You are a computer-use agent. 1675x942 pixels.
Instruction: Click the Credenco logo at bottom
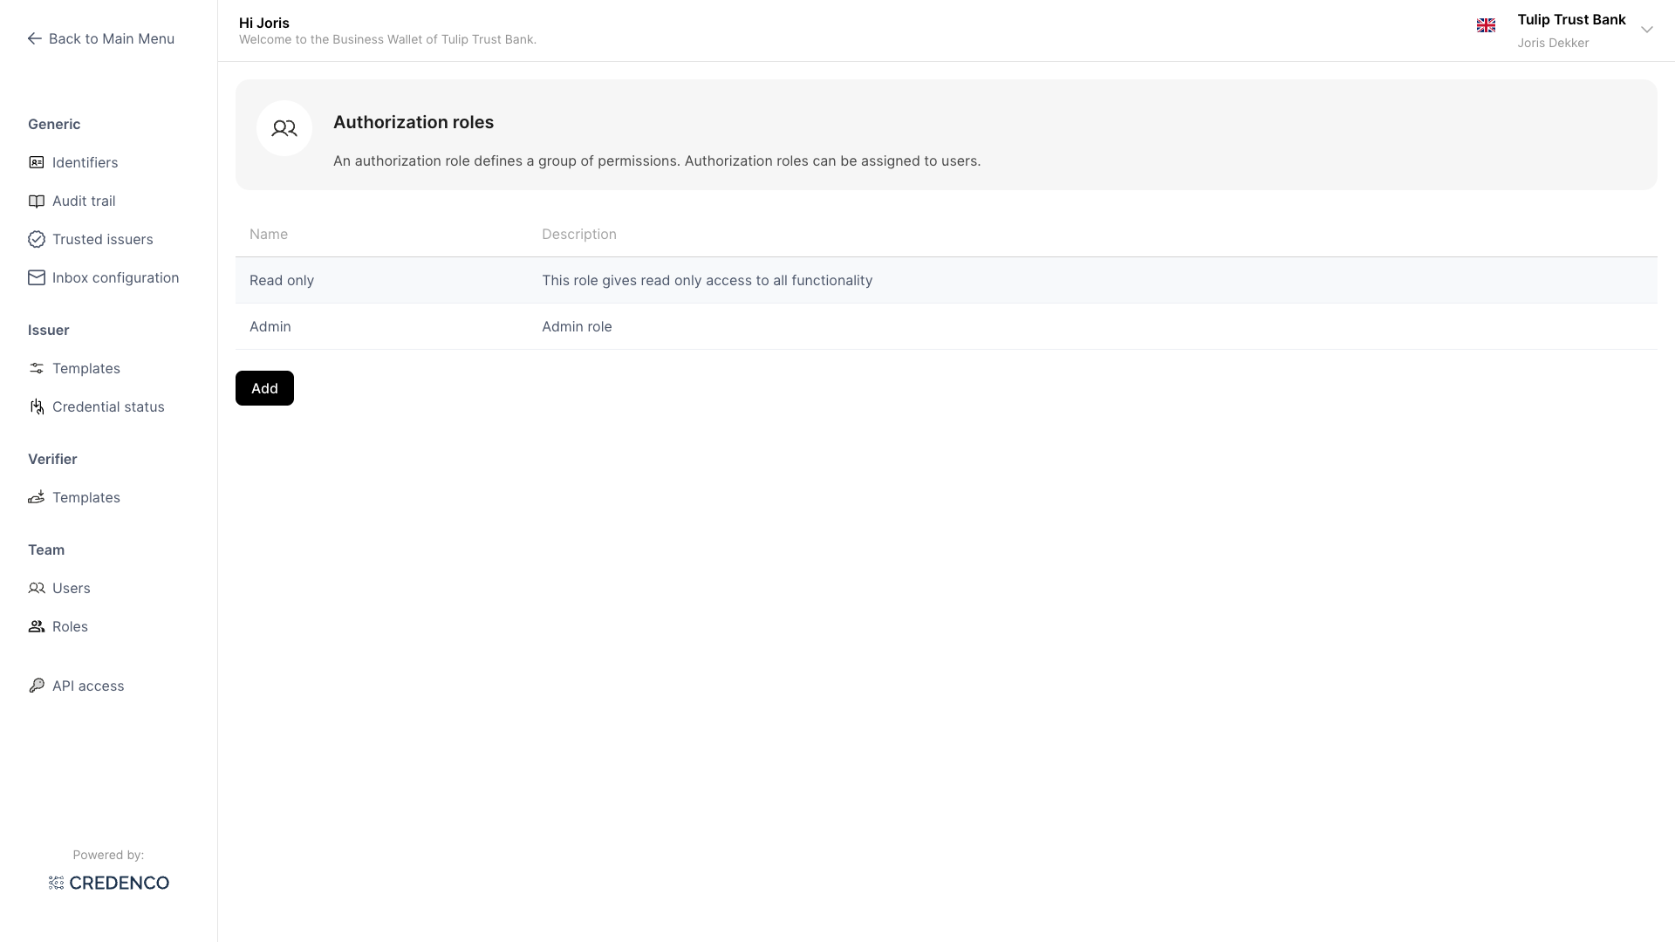click(109, 884)
